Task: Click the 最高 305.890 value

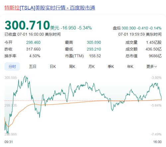Action: click(94, 43)
